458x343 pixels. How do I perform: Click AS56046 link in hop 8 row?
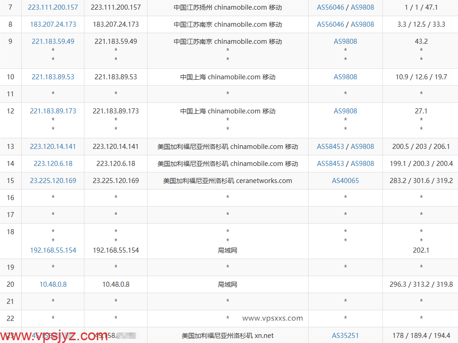coord(330,24)
